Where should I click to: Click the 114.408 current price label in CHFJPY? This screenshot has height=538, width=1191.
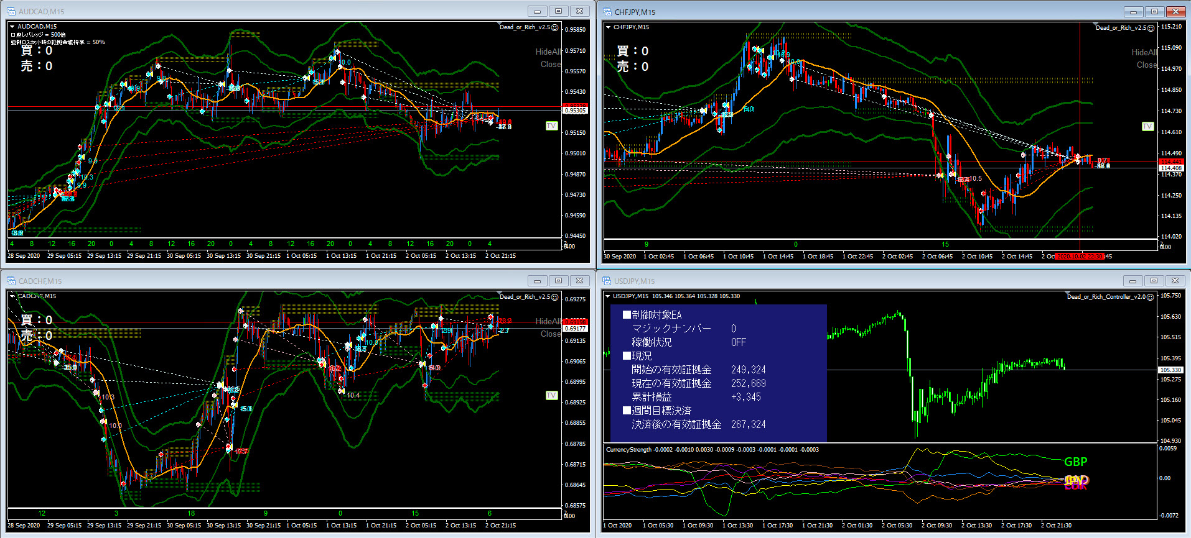1171,168
